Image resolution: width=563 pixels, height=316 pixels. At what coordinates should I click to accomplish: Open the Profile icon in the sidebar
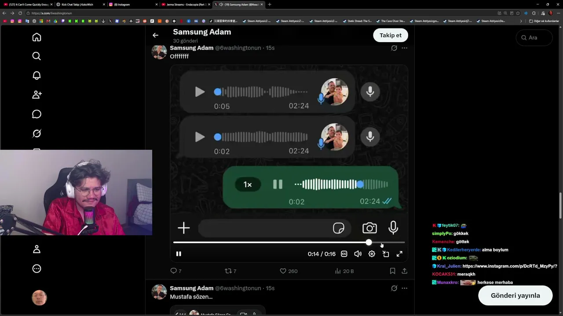(x=37, y=249)
